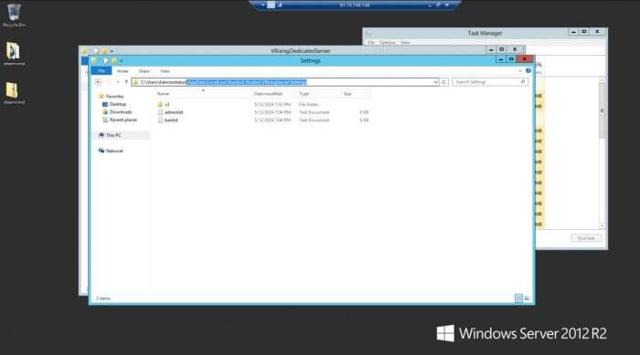The width and height of the screenshot is (640, 355).
Task: Open the File tab in Settings explorer
Action: point(101,71)
